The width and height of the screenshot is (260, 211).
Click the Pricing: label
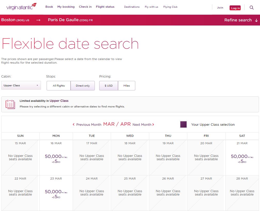coord(105,77)
